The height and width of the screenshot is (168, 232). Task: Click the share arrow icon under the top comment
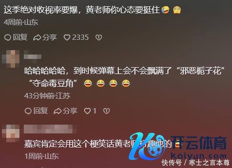37,37
